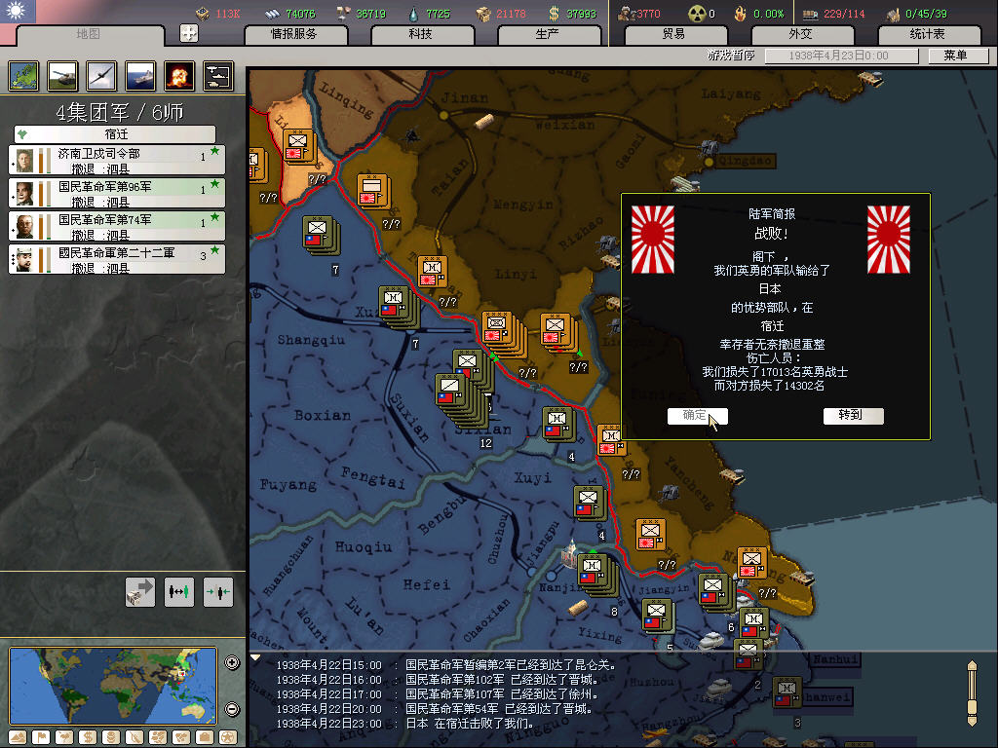
Task: Open the naval units (warship) list
Action: (140, 76)
